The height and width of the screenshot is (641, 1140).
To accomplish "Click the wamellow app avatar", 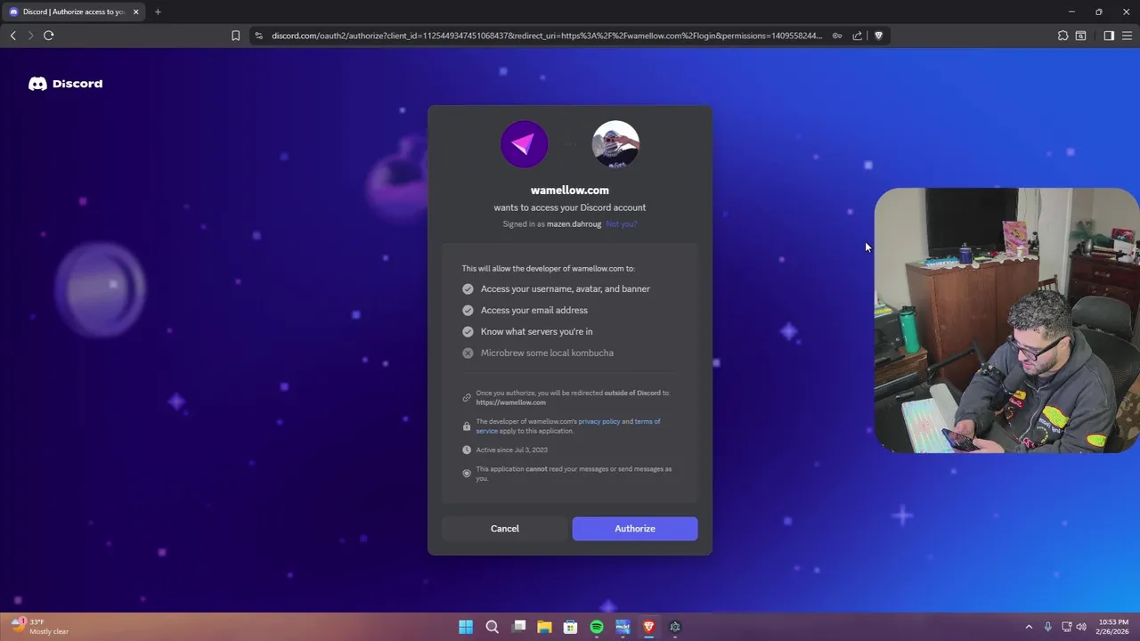I will click(x=524, y=144).
